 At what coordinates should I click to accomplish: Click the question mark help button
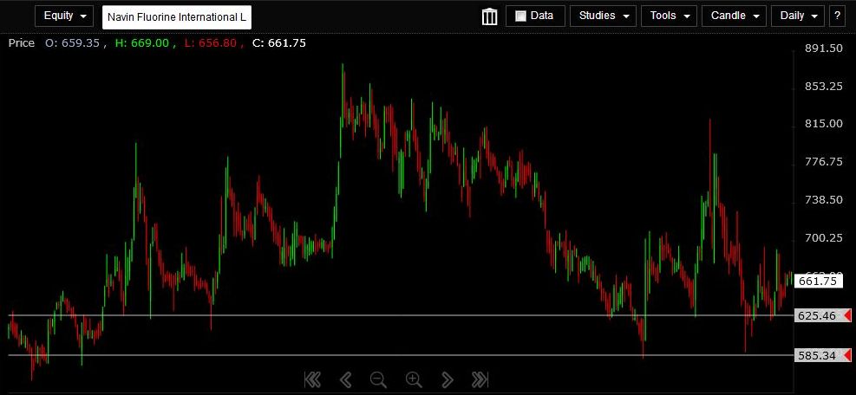pos(837,16)
